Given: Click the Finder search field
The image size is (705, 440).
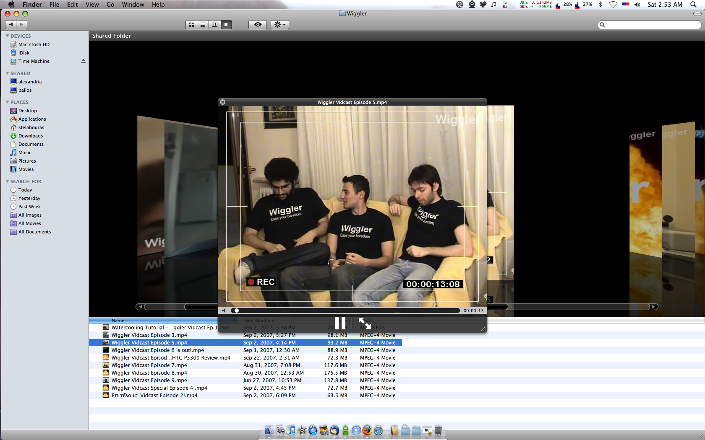Looking at the screenshot, I should click(x=649, y=25).
